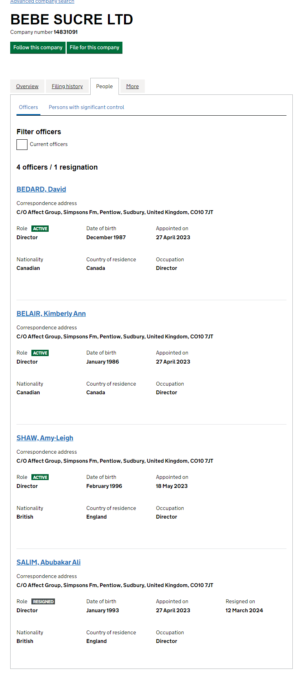Click the RESIGNED badge for Abubakar Salim
301x676 pixels.
click(43, 602)
